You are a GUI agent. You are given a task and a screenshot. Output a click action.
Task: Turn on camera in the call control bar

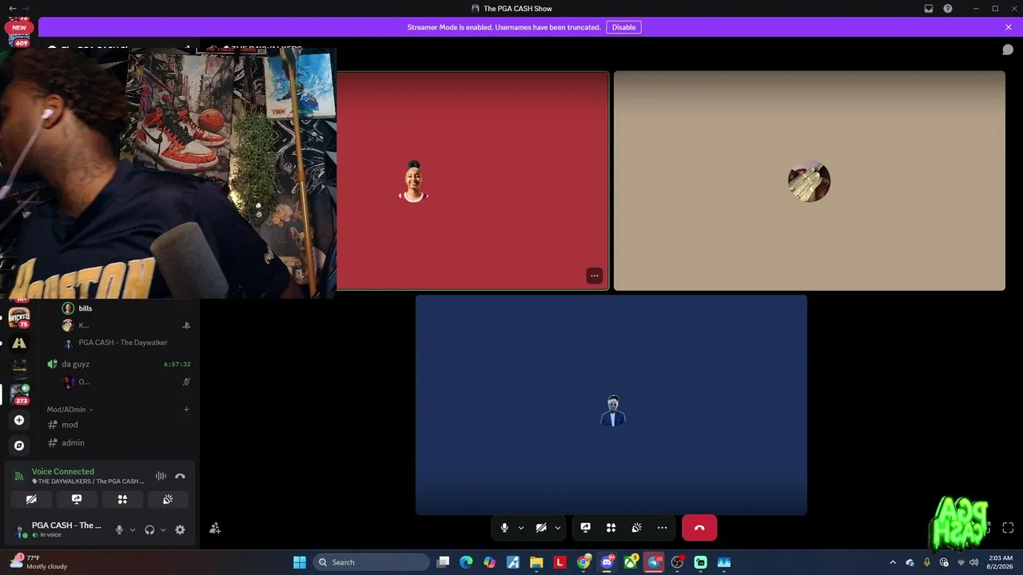tap(541, 528)
